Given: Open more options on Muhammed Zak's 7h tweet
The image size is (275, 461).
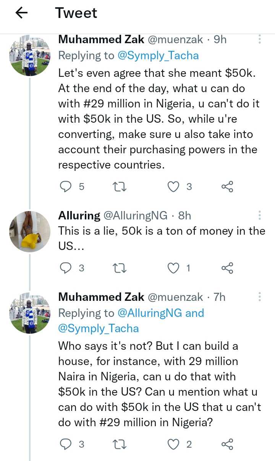Looking at the screenshot, I should (x=260, y=297).
